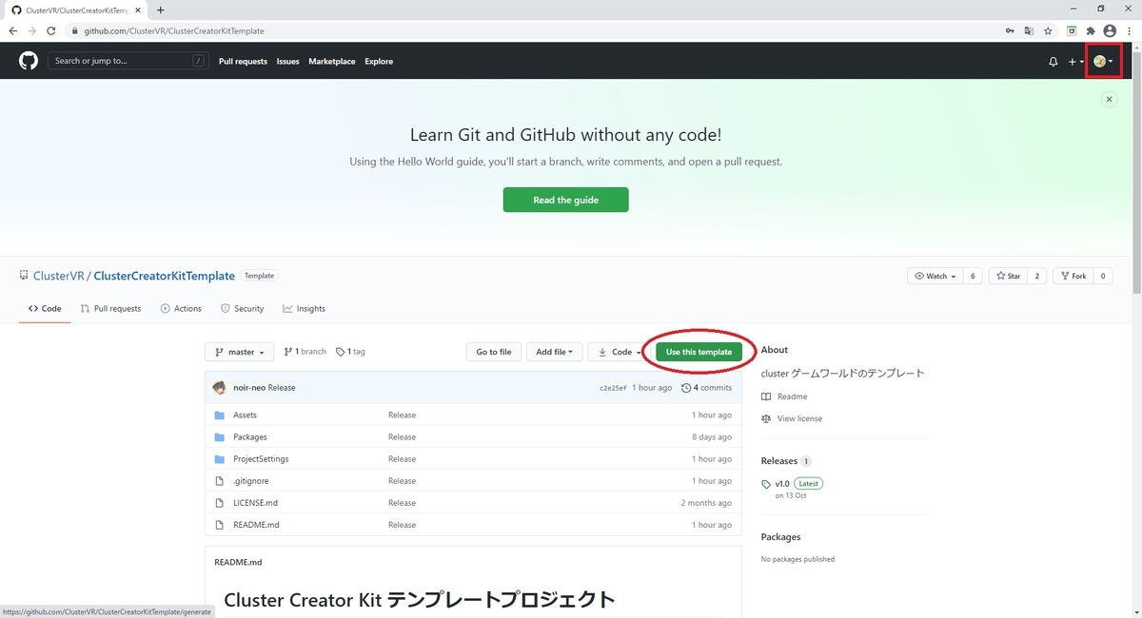Image resolution: width=1142 pixels, height=618 pixels.
Task: Open the ProjectSettings folder
Action: [x=261, y=459]
